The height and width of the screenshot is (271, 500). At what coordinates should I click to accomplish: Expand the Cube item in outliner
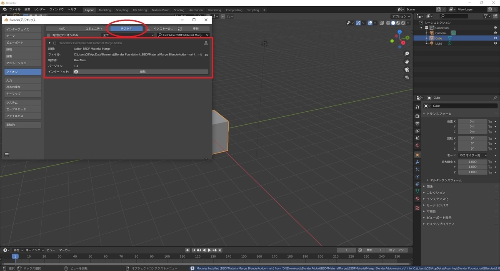[x=427, y=38]
